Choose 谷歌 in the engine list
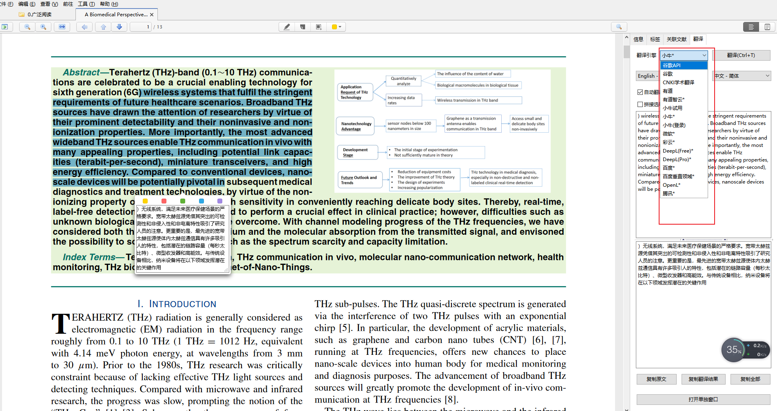 684,74
